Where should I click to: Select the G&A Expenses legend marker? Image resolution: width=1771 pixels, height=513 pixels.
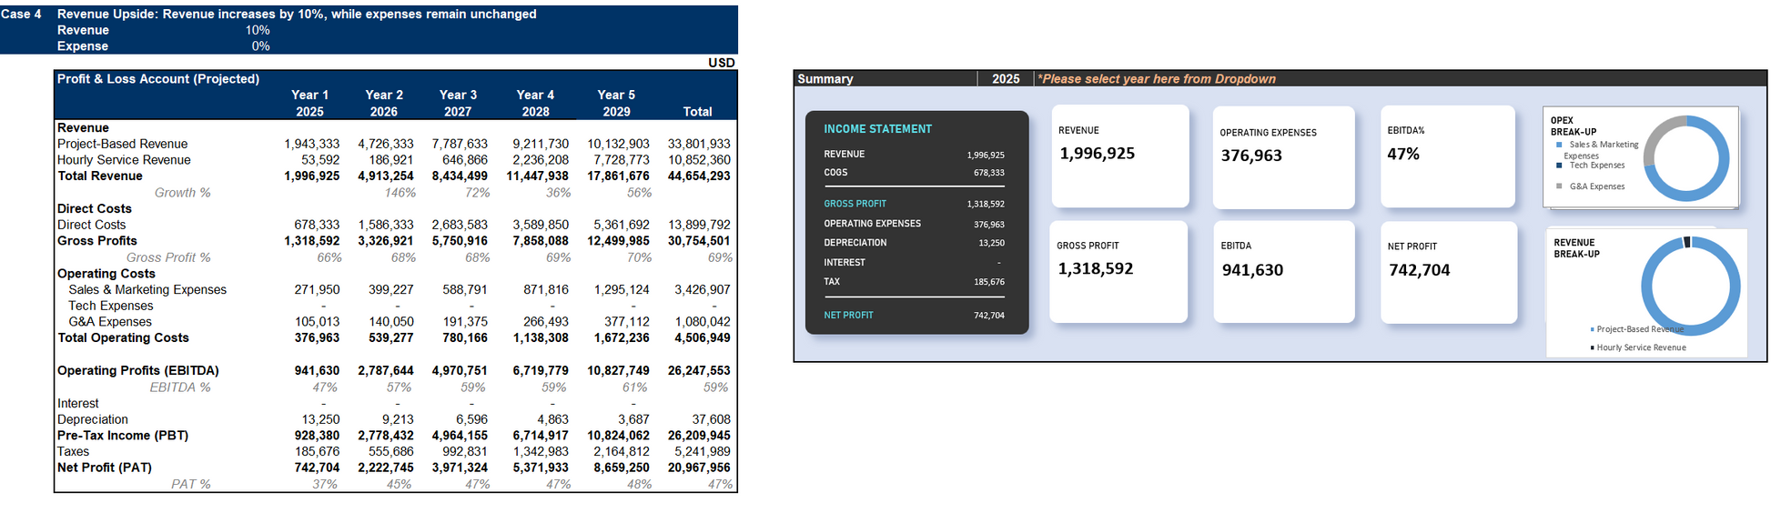click(x=1559, y=186)
